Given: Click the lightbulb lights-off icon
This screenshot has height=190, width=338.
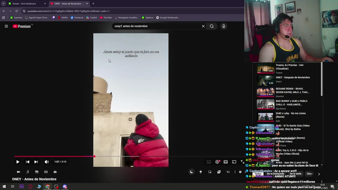Looking at the screenshot, I should 201,172.
